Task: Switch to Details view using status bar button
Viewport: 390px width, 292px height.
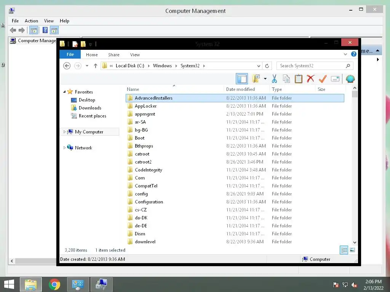Action: [x=344, y=250]
